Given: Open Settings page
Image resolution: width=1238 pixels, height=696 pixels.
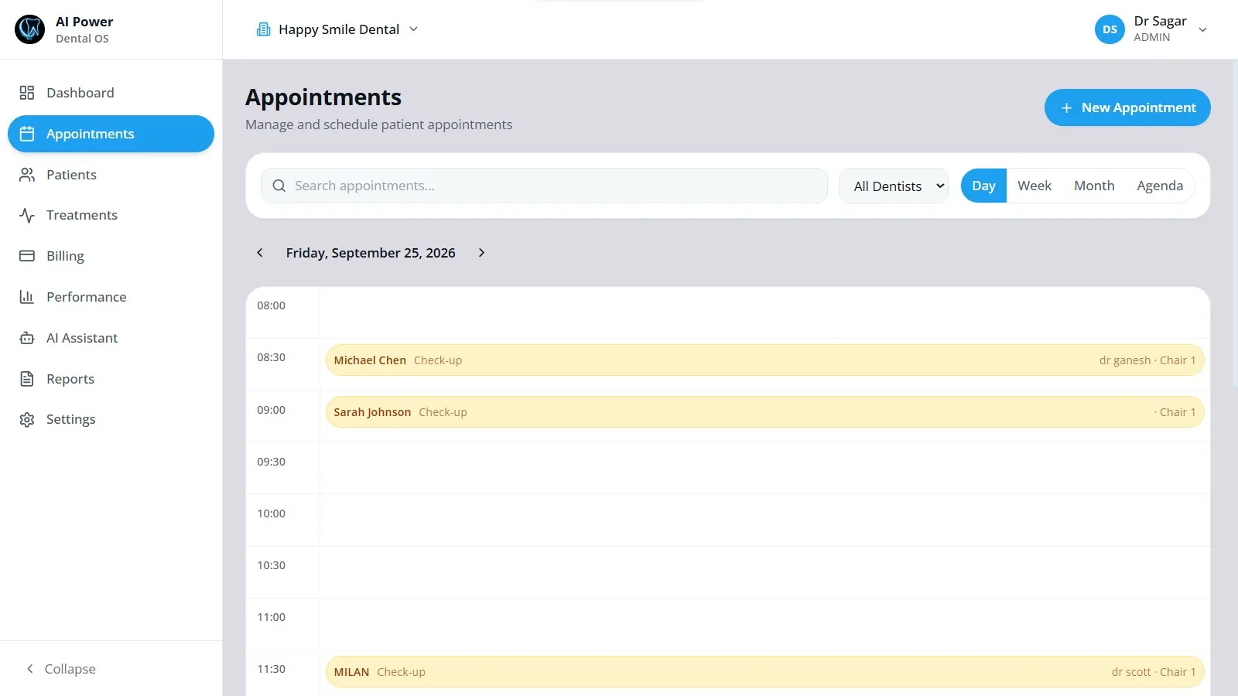Looking at the screenshot, I should 111,419.
